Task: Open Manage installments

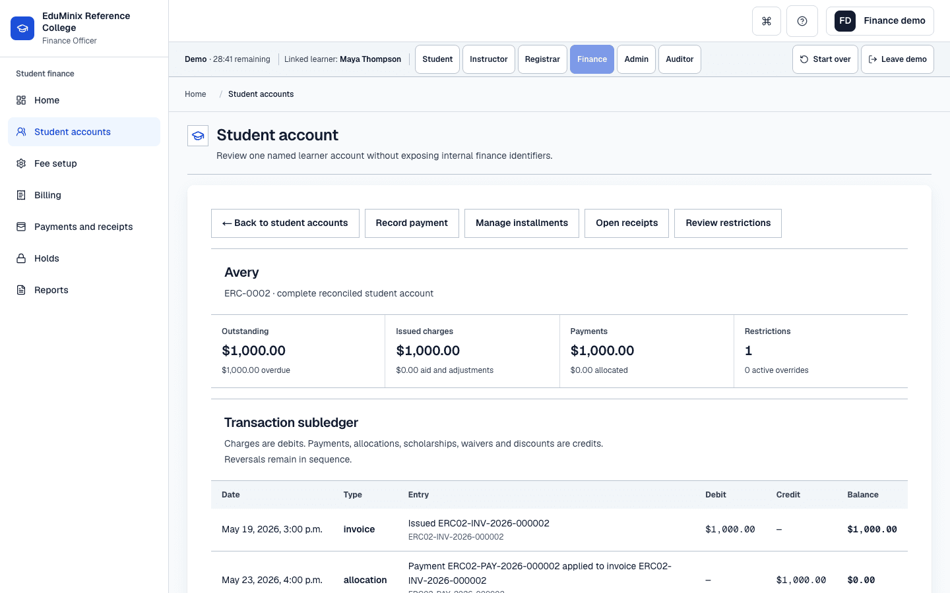Action: [x=522, y=223]
